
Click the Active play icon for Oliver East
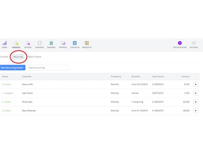click(3, 102)
